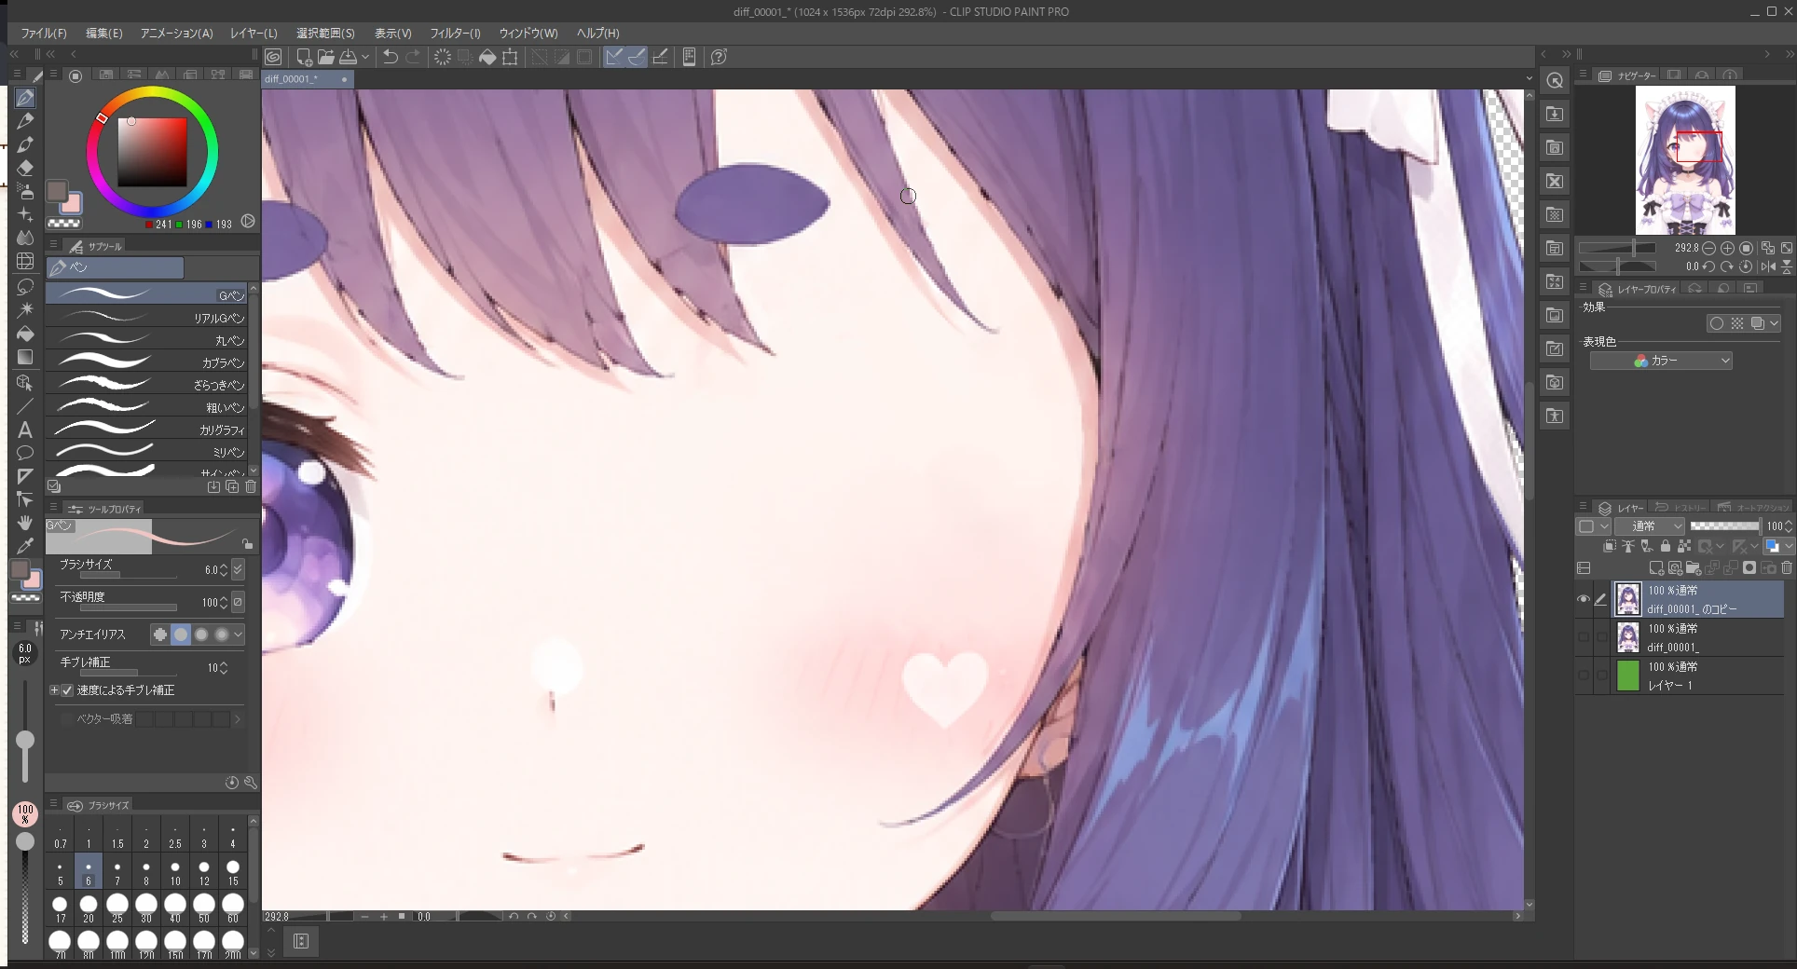Open the フィルター(I) menu

(455, 33)
